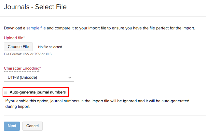This screenshot has width=206, height=134.
Task: Click the Character Encoding field label
Action: pyautogui.click(x=21, y=68)
